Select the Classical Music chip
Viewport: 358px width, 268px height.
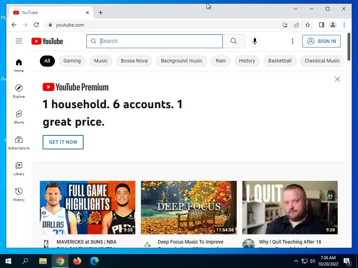pyautogui.click(x=322, y=61)
